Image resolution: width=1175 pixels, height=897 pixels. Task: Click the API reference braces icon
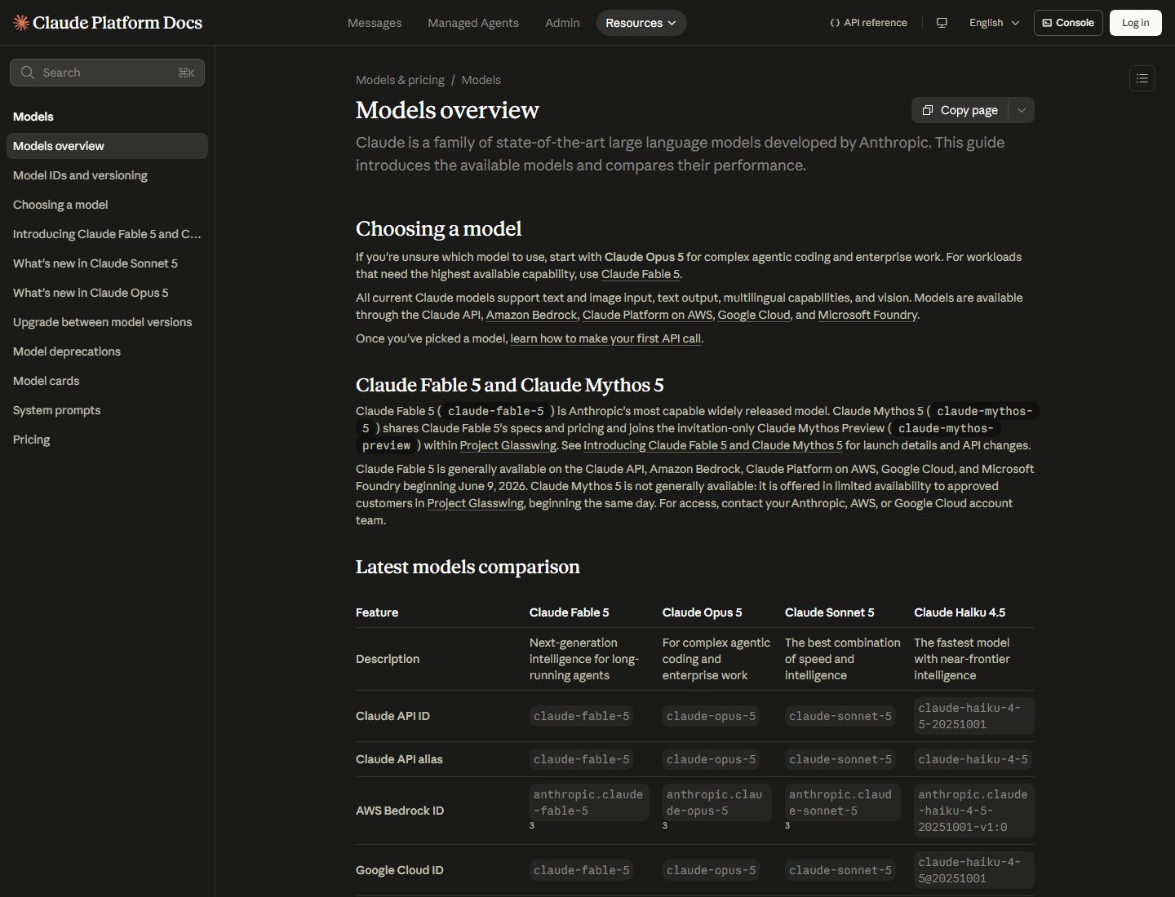835,23
